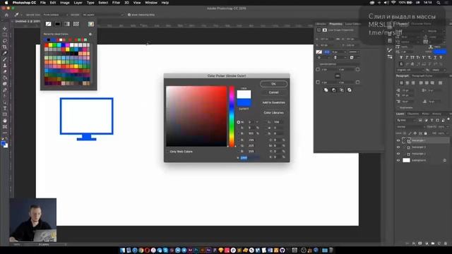The width and height of the screenshot is (452, 254).
Task: Click Exclude Overlapping Shapes icon
Action: (350, 90)
